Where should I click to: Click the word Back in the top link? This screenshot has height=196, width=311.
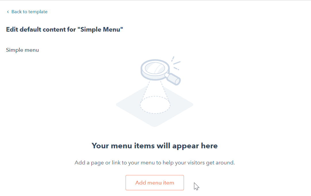point(16,12)
